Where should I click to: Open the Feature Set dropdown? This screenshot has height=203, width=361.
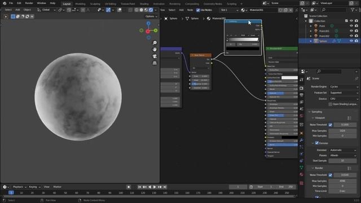(x=344, y=92)
